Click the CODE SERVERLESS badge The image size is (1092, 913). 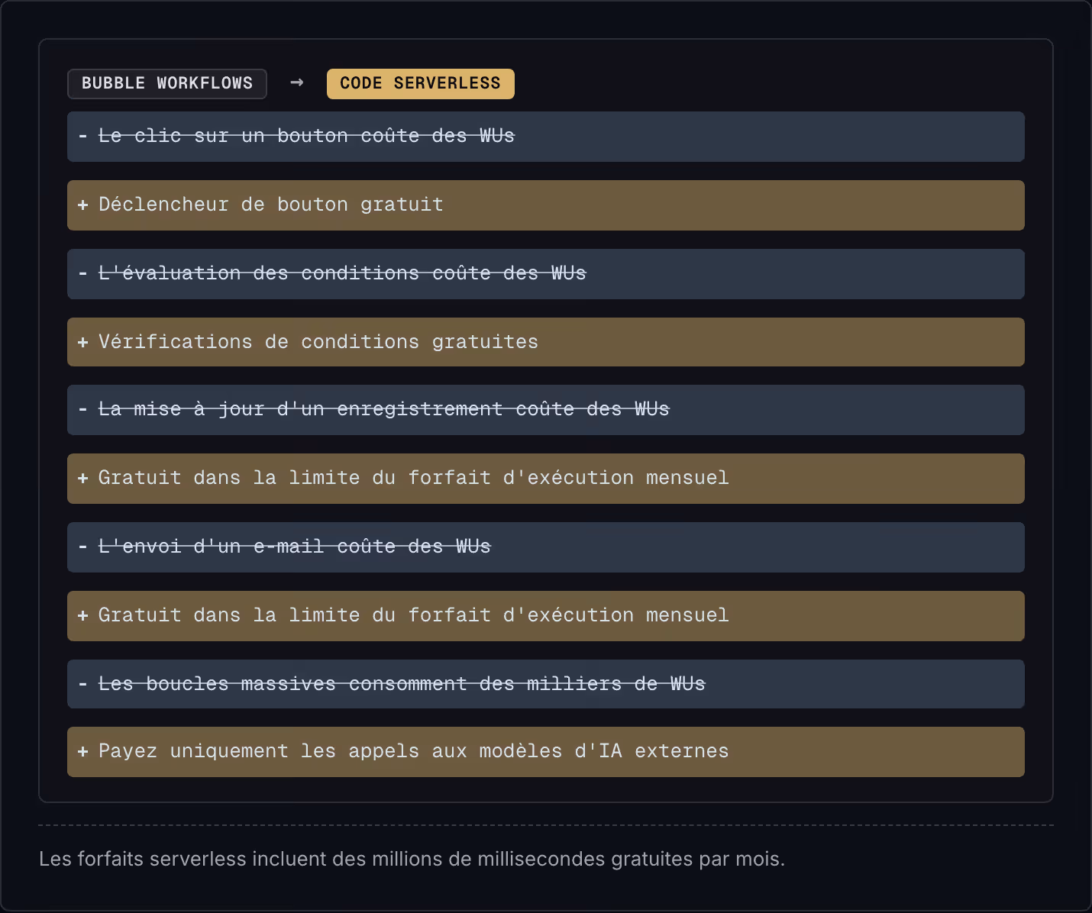point(421,84)
